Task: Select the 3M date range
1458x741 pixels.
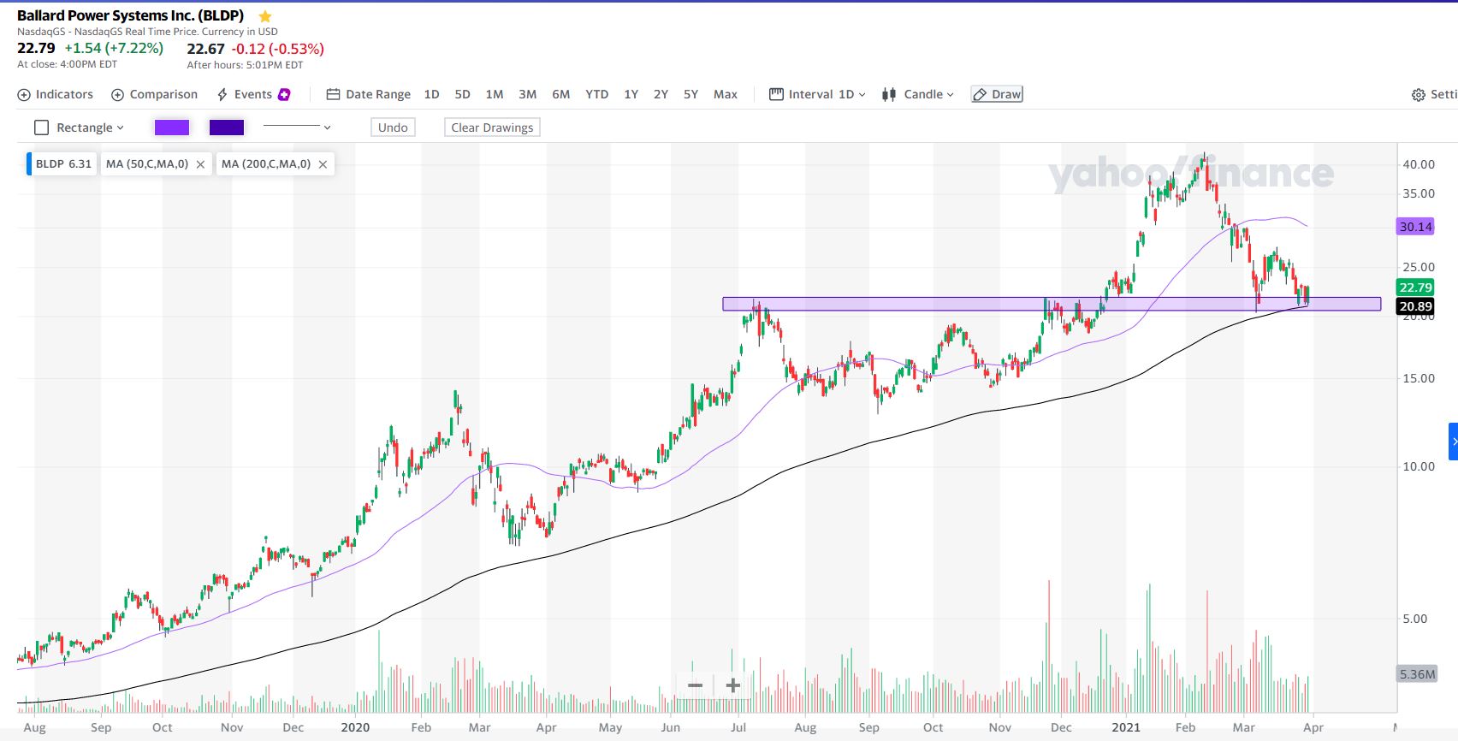Action: 528,94
